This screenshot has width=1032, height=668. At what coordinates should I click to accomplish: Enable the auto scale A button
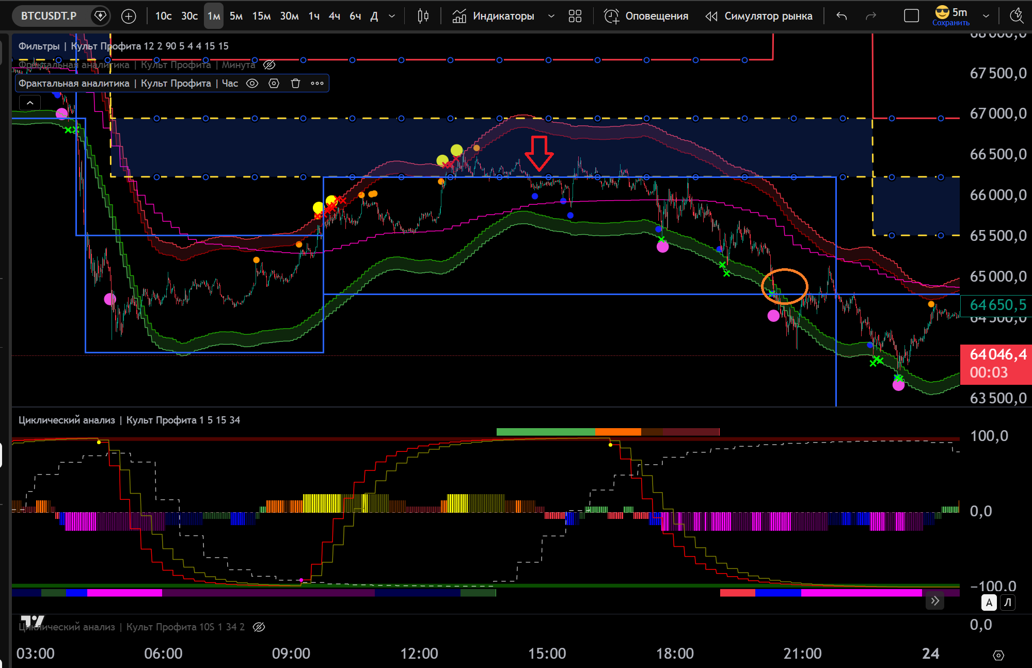(x=989, y=602)
